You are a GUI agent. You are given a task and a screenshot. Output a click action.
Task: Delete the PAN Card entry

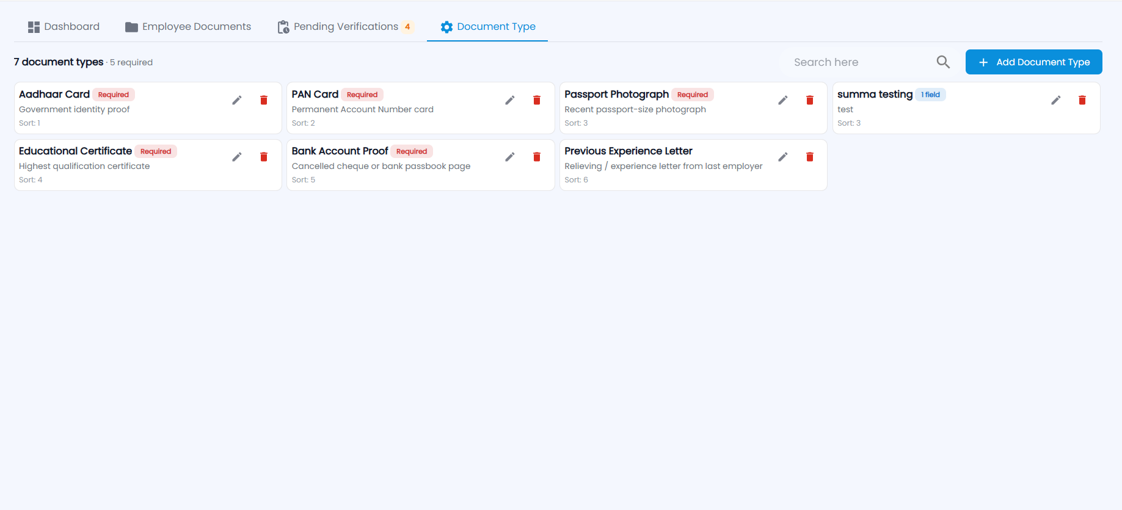coord(537,100)
